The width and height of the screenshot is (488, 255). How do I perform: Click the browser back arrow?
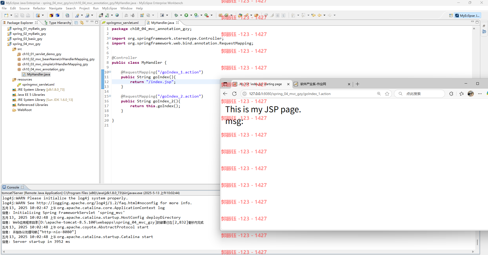pos(225,94)
